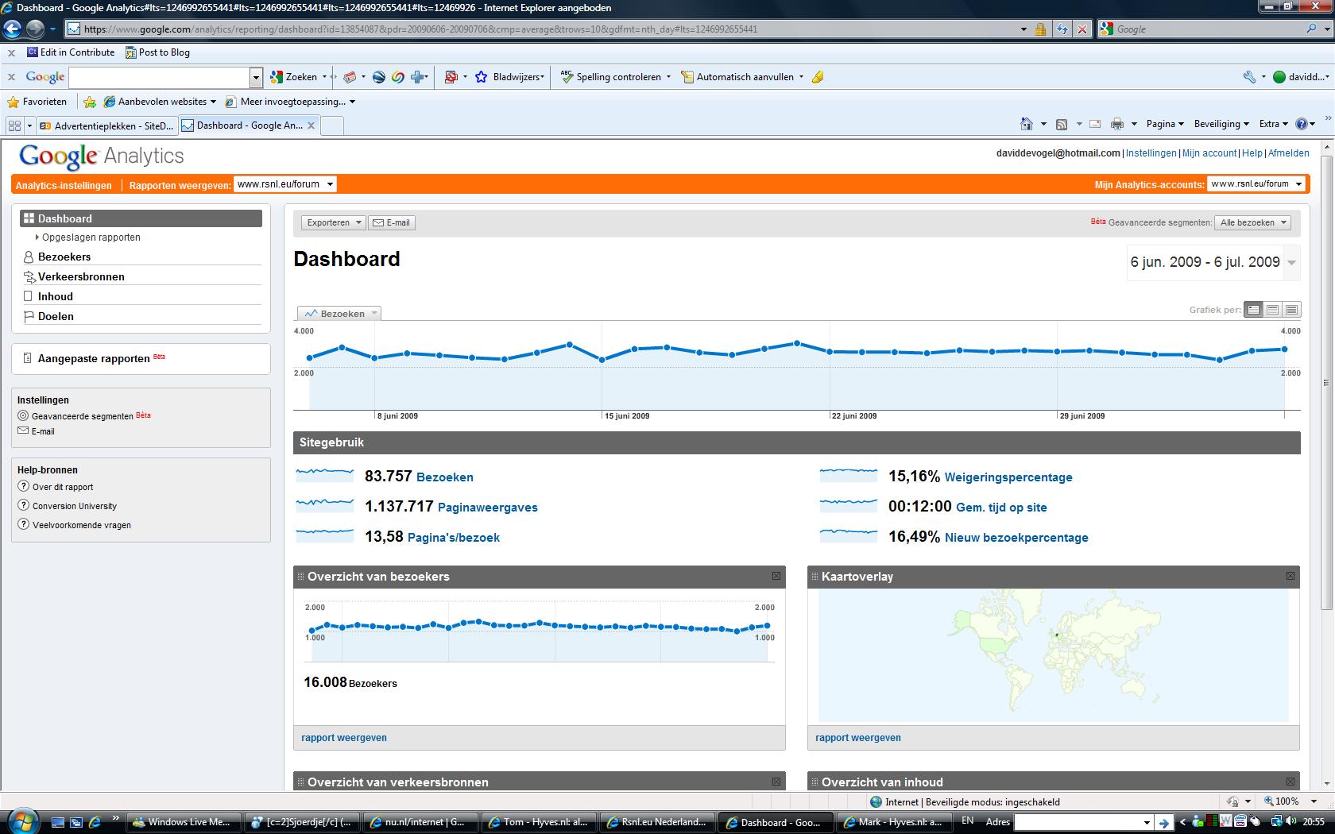Viewport: 1335px width, 834px height.
Task: Open Mijn Analytics-accounts dropdown
Action: tap(1256, 184)
